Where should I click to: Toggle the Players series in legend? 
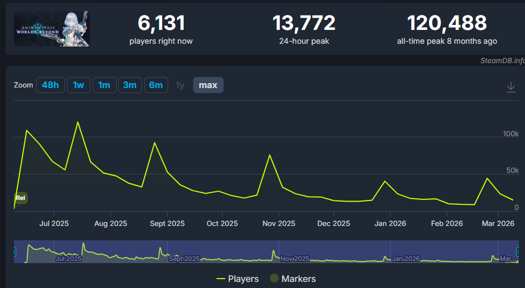coord(238,279)
